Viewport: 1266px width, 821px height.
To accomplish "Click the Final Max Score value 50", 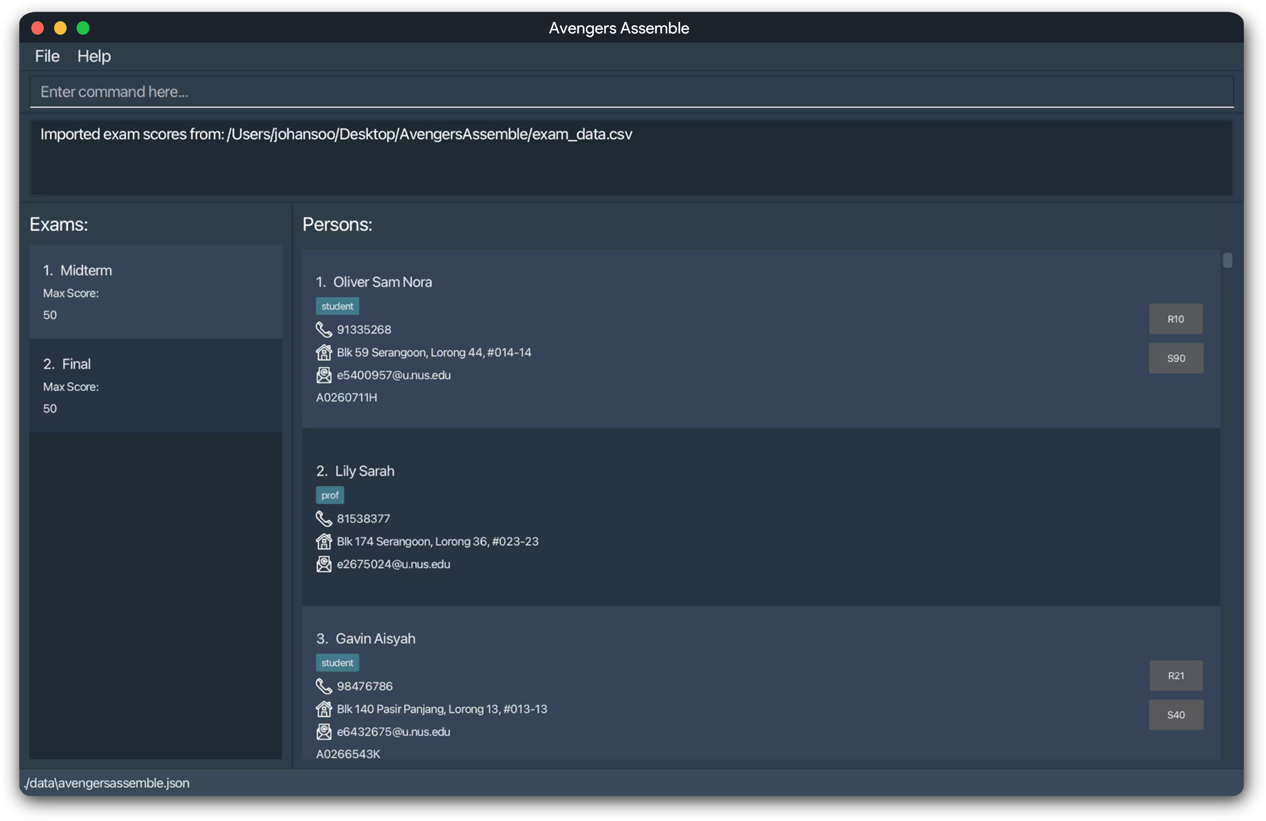I will pyautogui.click(x=50, y=409).
